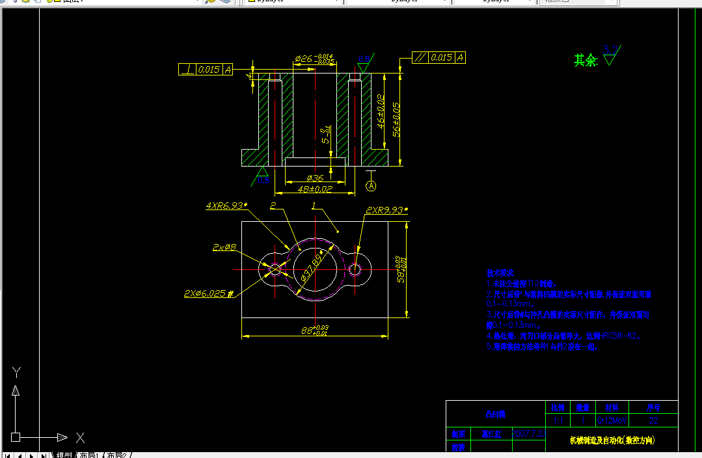Jump to the last layout tab arrow
Viewport: 702px width, 458px height.
pos(44,455)
